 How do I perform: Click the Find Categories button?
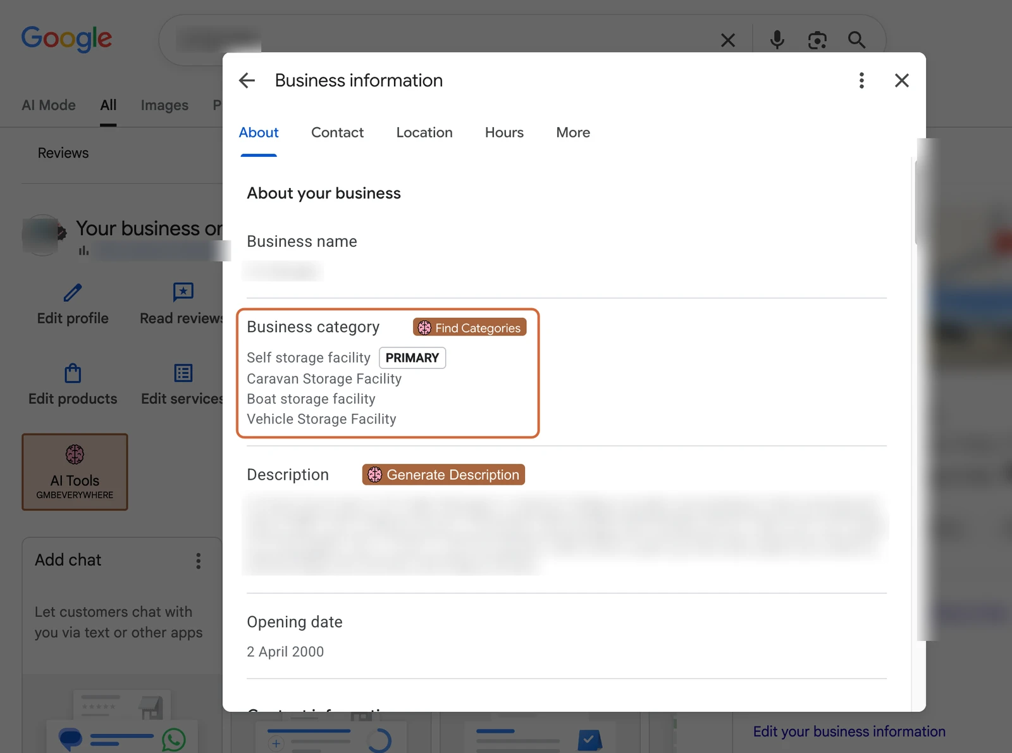469,328
